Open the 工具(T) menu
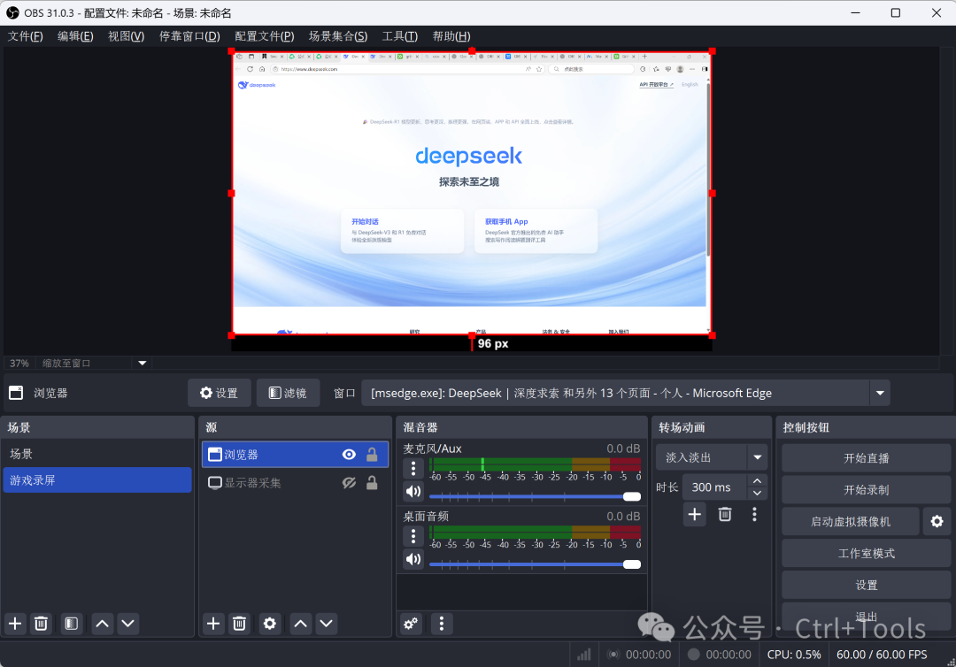Image resolution: width=956 pixels, height=667 pixels. (399, 36)
